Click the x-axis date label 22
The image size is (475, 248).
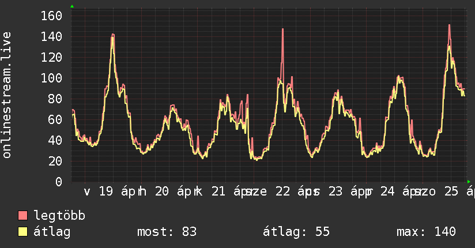point(282,191)
